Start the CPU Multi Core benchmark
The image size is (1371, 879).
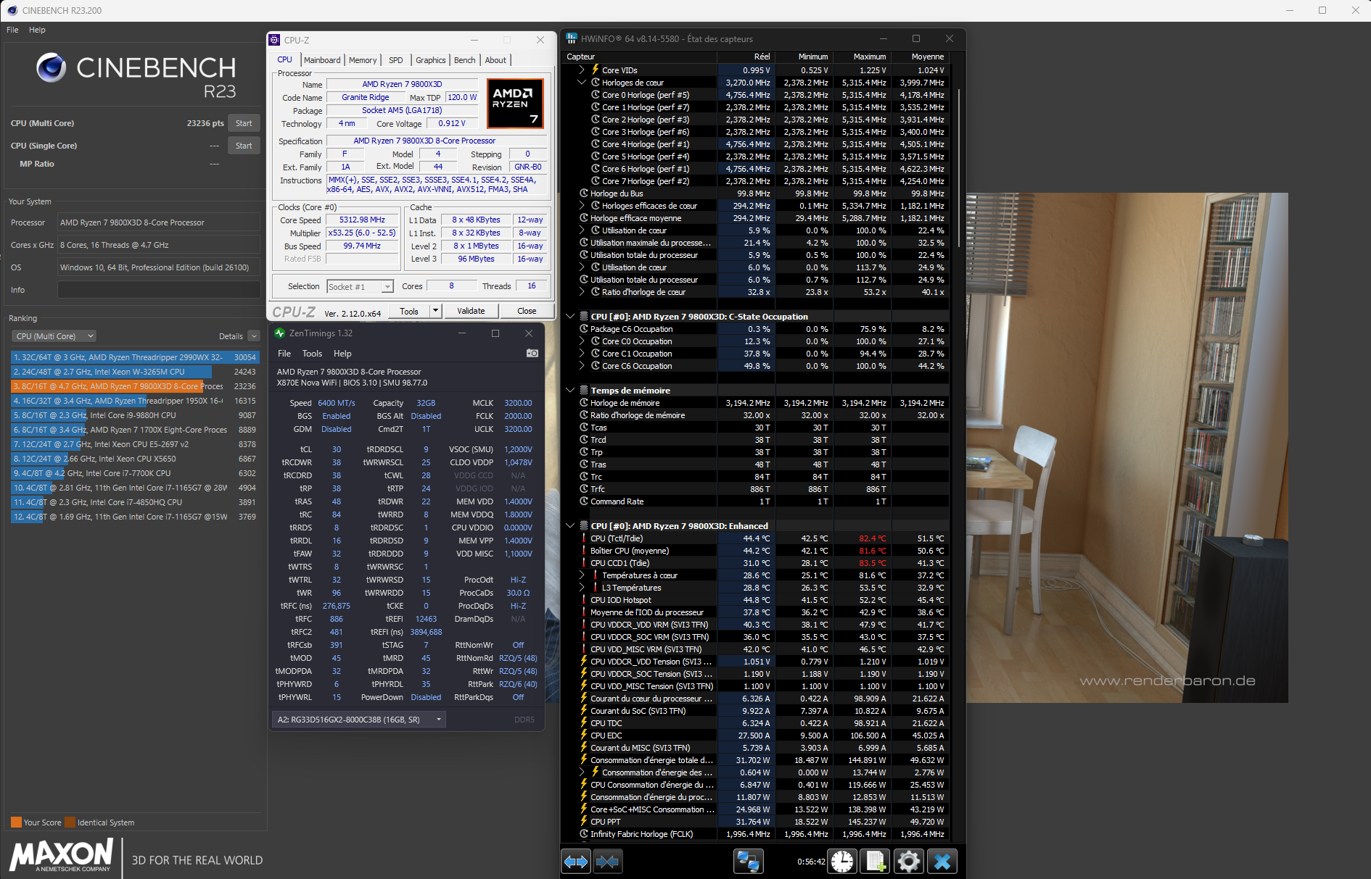coord(244,123)
